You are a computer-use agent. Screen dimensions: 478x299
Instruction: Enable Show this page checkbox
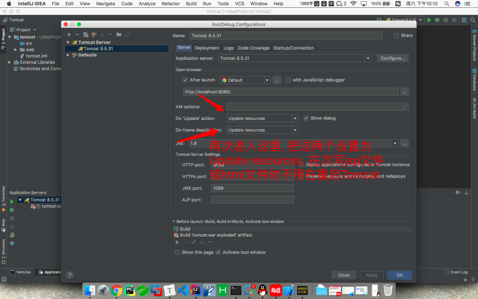(x=177, y=252)
